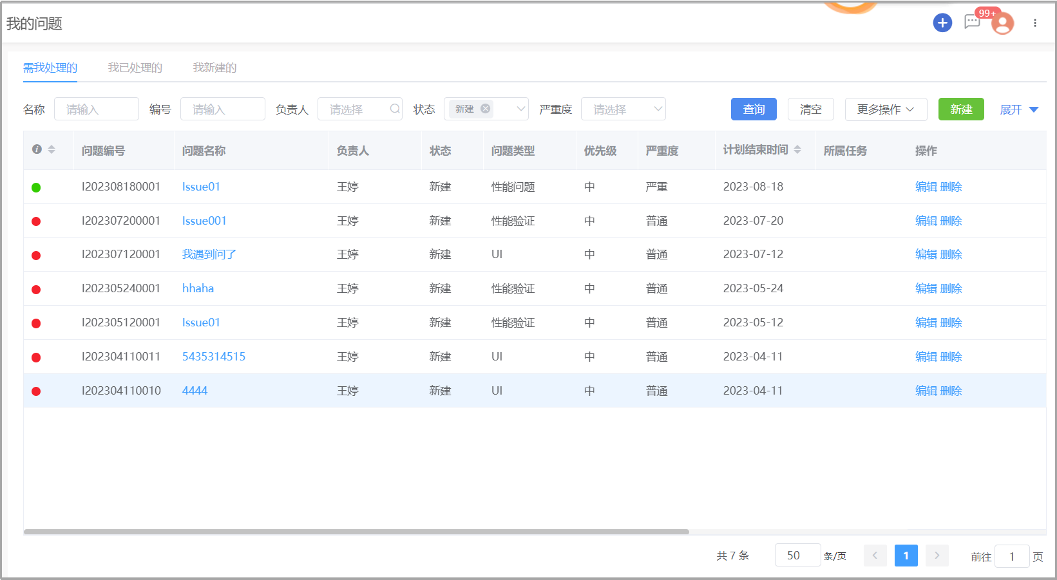This screenshot has width=1057, height=580.
Task: Click the green 新建 button
Action: tap(960, 109)
